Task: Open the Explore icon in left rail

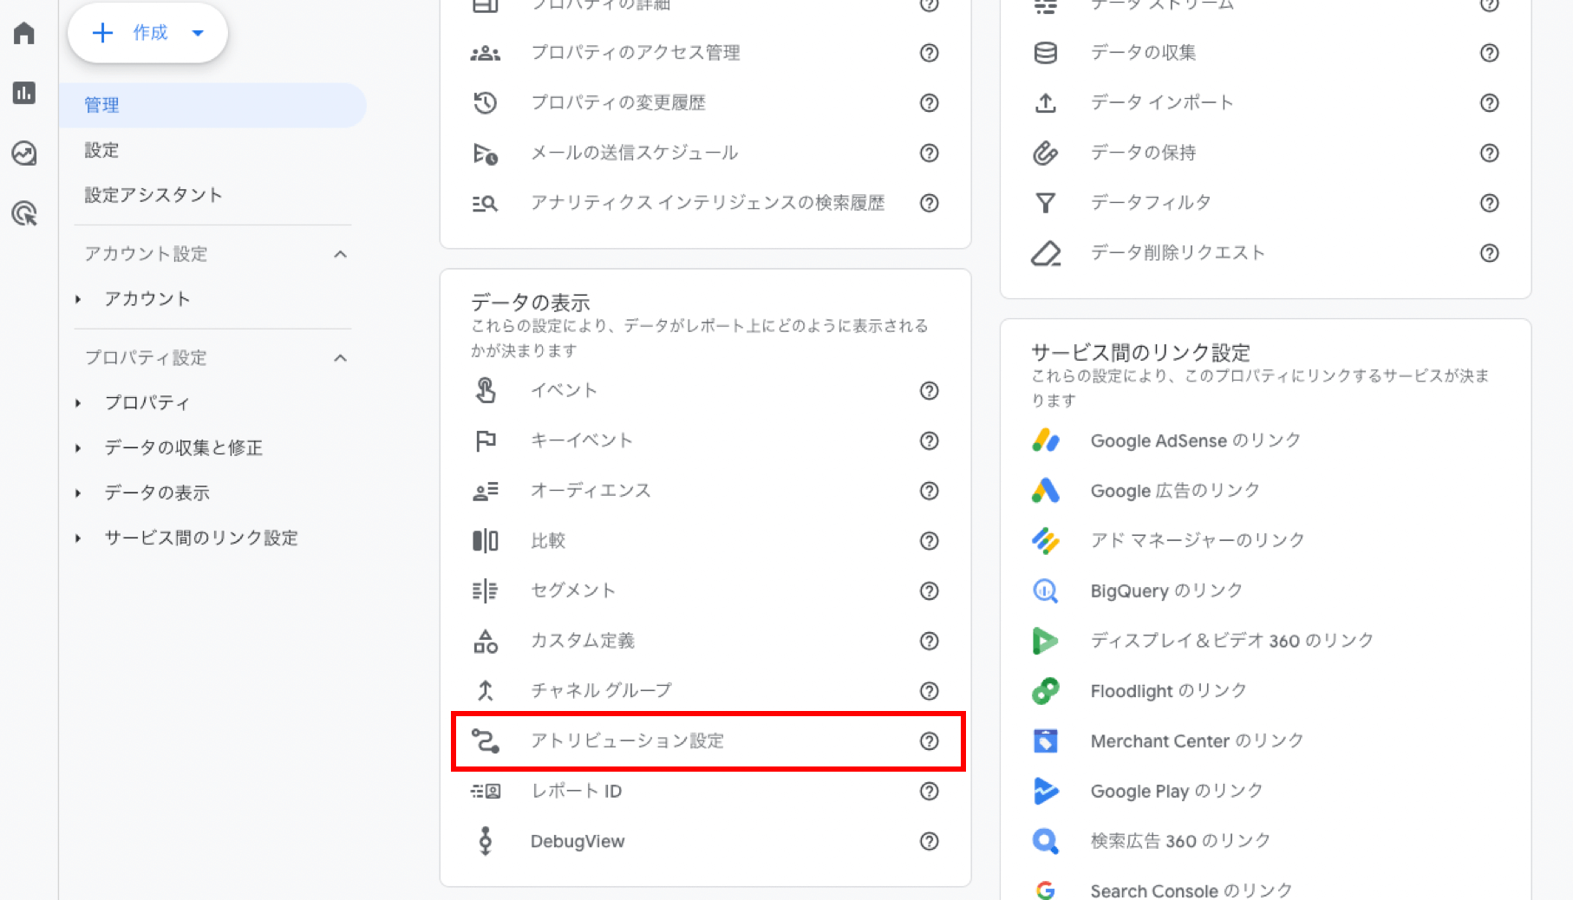Action: 24,153
